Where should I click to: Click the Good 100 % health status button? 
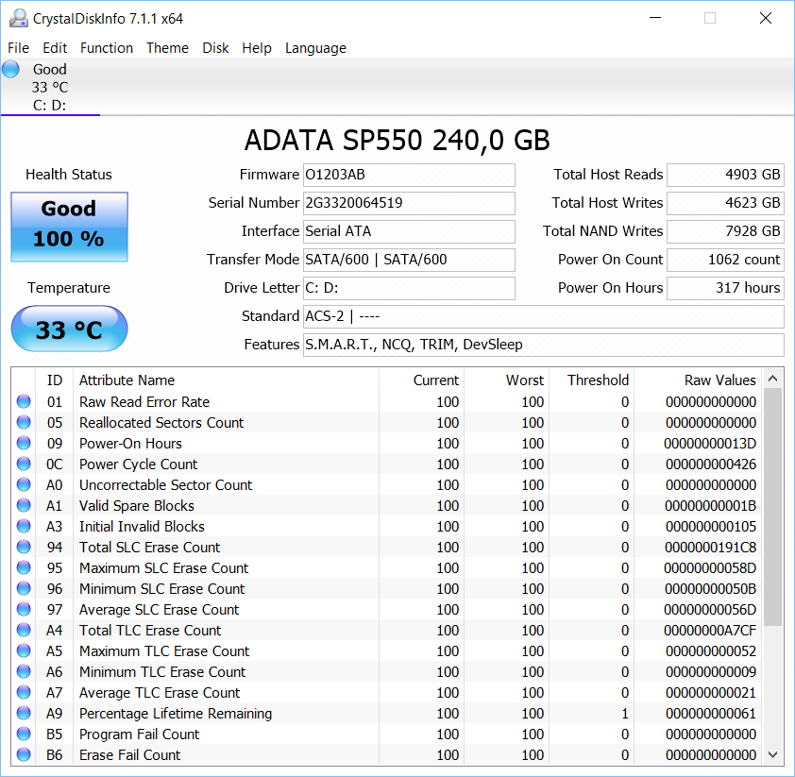click(69, 227)
